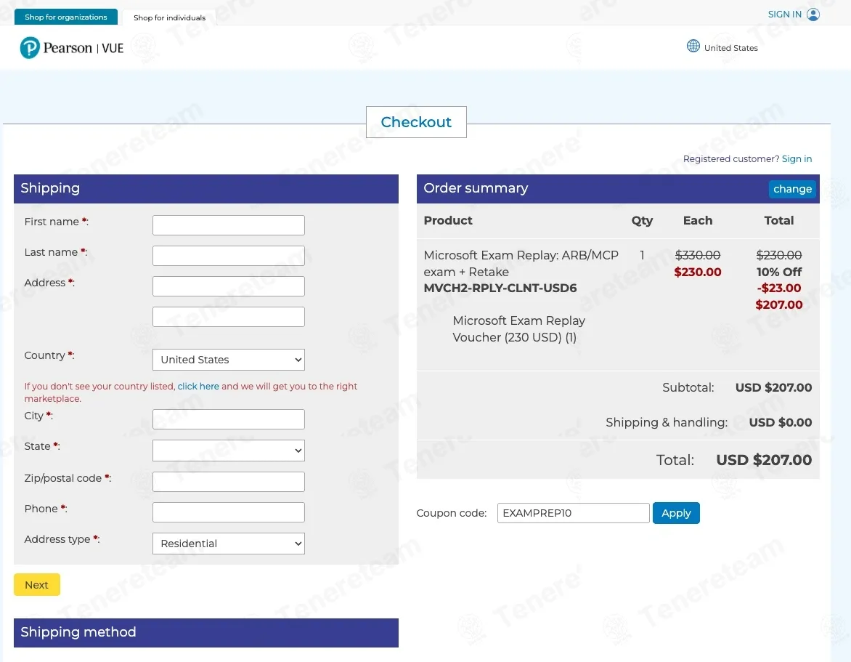Click the Subtotal USD $207.00 value
This screenshot has width=851, height=662.
(x=773, y=388)
